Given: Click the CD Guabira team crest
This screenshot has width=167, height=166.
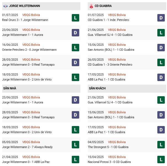Looking at the screenshot, I should 91,6.
